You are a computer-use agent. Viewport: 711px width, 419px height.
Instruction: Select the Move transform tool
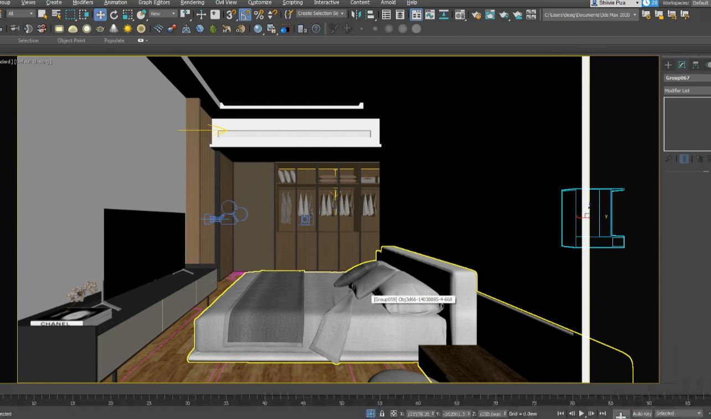click(100, 15)
